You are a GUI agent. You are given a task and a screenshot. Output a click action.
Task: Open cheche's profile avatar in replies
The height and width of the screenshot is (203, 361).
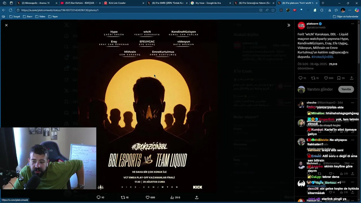coord(301,104)
